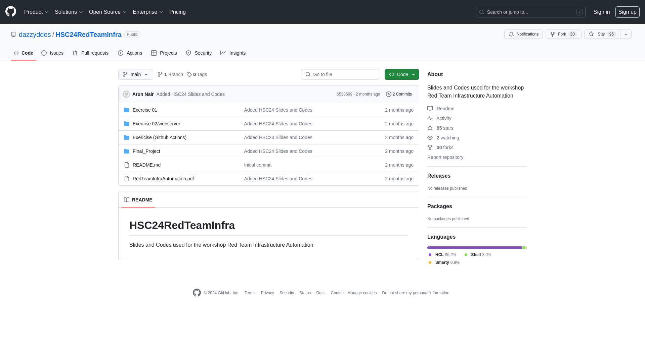This screenshot has height=362, width=645.
Task: Click the branch icon beside 1 Branch
Action: [160, 74]
